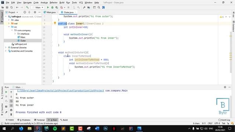This screenshot has width=235, height=132.
Task: Open the Build menu
Action: pos(62,3)
